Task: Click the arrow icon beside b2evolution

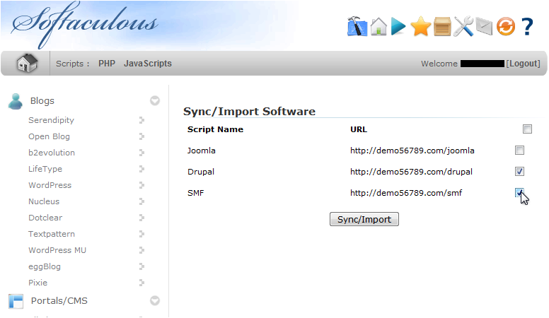Action: (141, 153)
